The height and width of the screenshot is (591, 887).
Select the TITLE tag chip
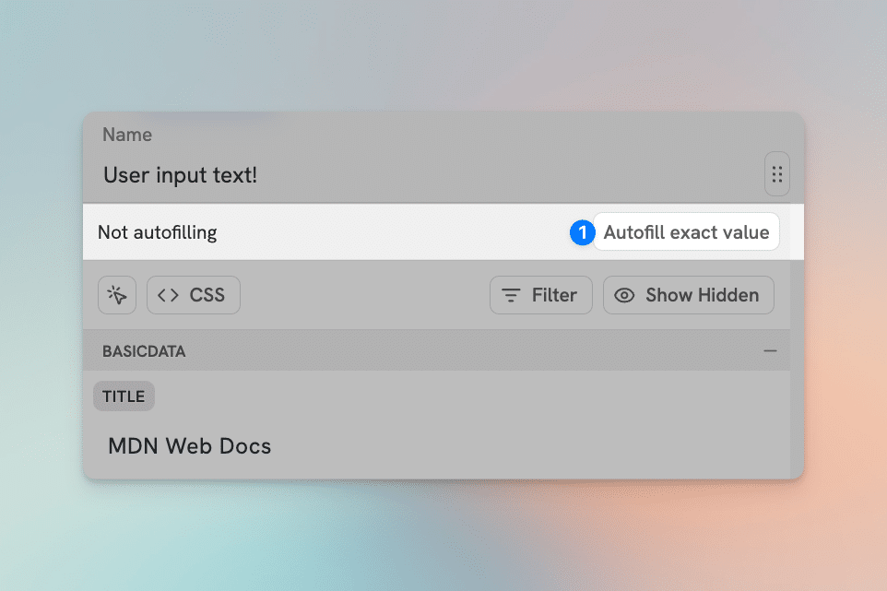click(124, 396)
